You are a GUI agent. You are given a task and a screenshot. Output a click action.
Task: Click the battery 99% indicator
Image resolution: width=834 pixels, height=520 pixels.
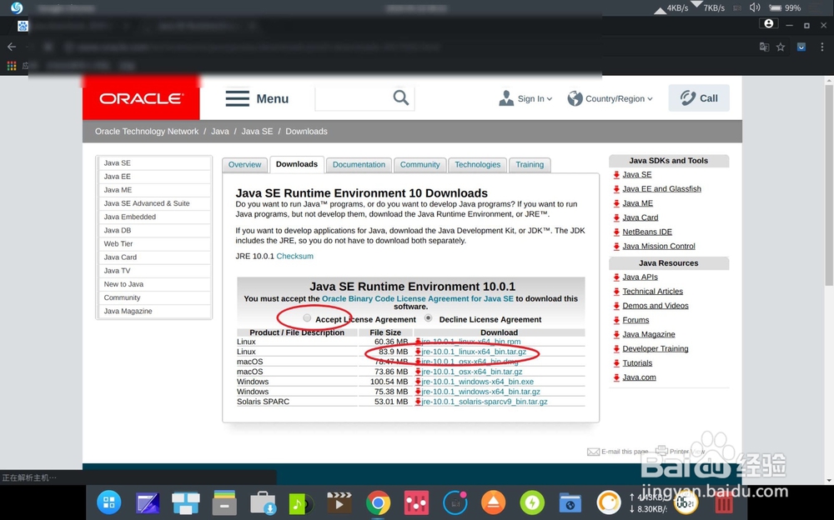[x=785, y=8]
